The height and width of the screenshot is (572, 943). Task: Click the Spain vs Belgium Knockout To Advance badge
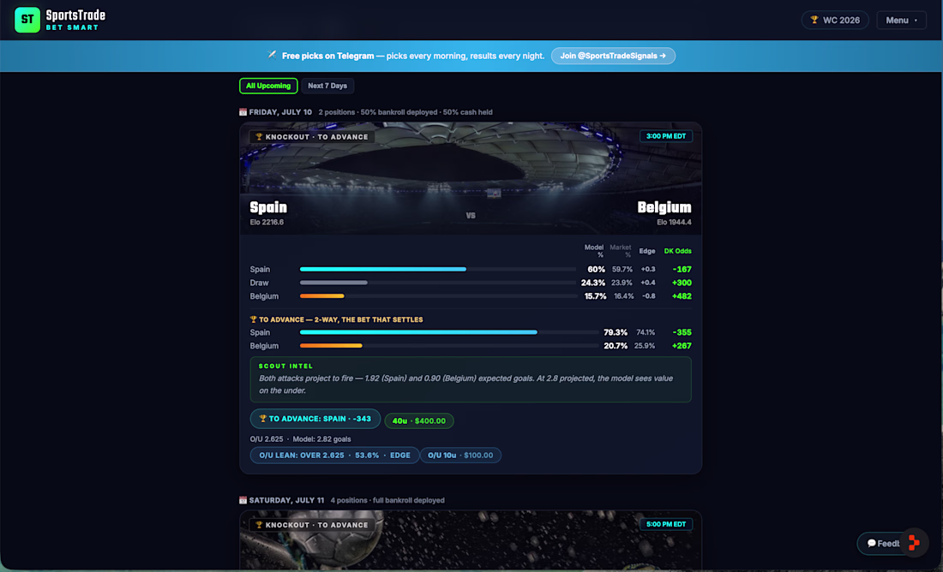tap(311, 137)
